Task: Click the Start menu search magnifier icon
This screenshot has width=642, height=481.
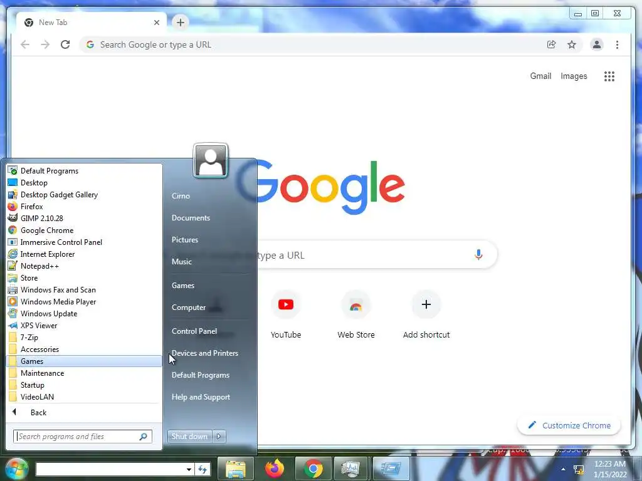Action: pyautogui.click(x=144, y=437)
